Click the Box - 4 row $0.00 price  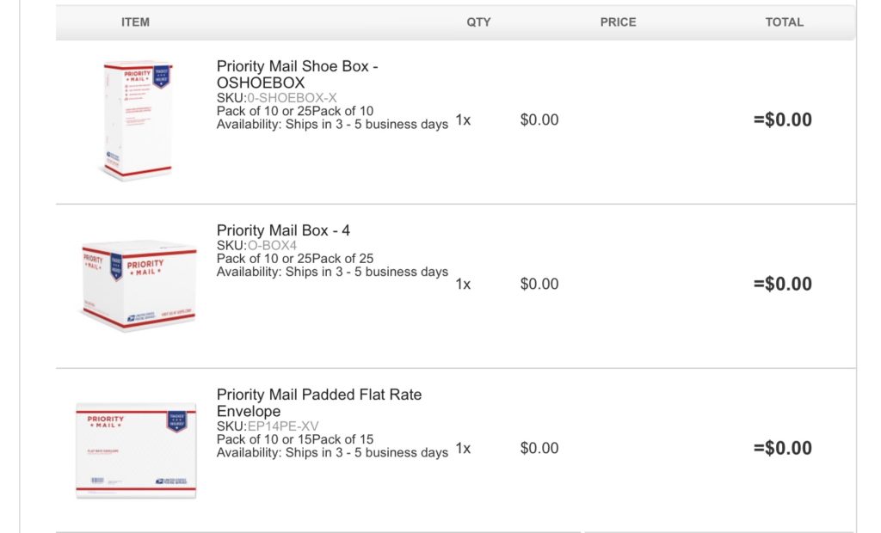(539, 285)
